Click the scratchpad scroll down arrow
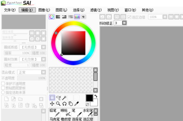Viewport: 183px width, 121px height. point(95,90)
